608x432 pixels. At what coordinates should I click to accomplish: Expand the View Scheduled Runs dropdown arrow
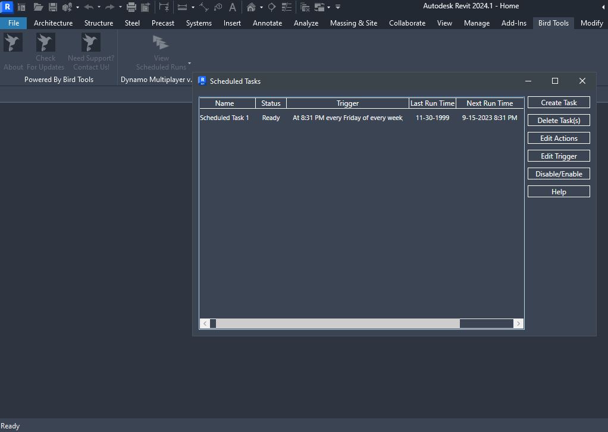tap(190, 63)
